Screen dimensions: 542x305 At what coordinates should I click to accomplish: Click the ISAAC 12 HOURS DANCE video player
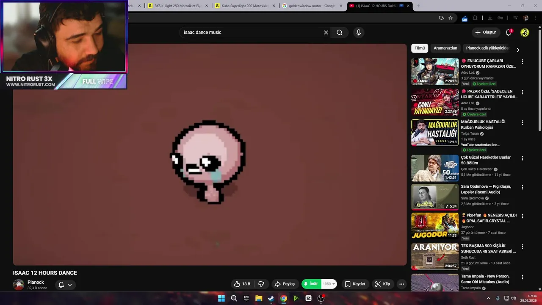pyautogui.click(x=210, y=155)
